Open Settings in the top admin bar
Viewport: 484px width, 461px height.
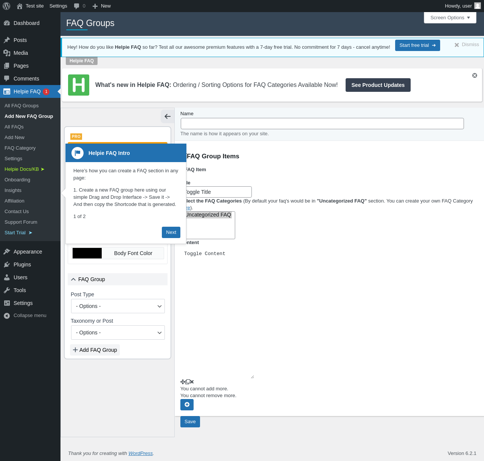pyautogui.click(x=58, y=6)
